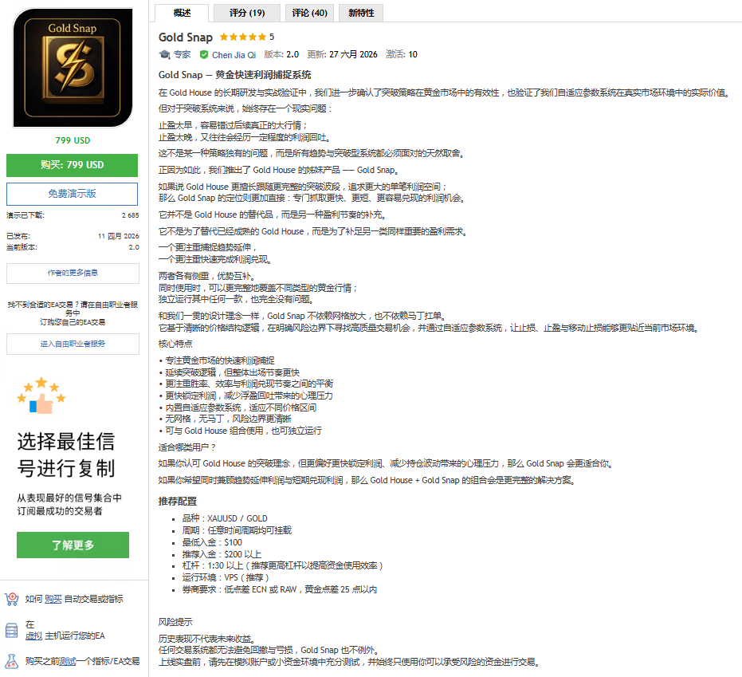Click the 当前版本 2.0 sidebar row
Viewport: 742px width, 677px height.
tap(73, 247)
